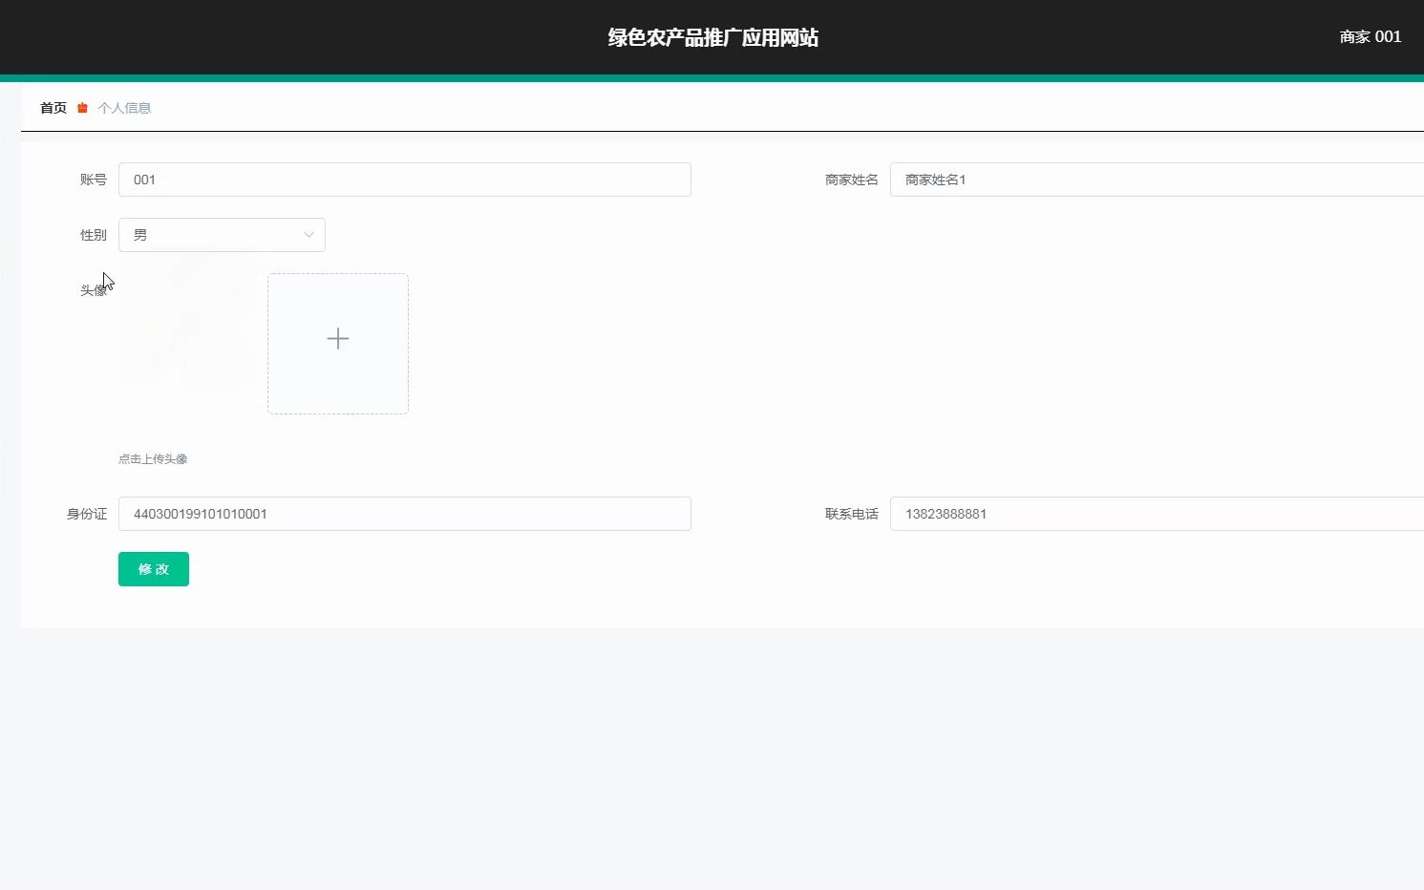
Task: Click the 点击上传头像 hint text
Action: coord(153,459)
